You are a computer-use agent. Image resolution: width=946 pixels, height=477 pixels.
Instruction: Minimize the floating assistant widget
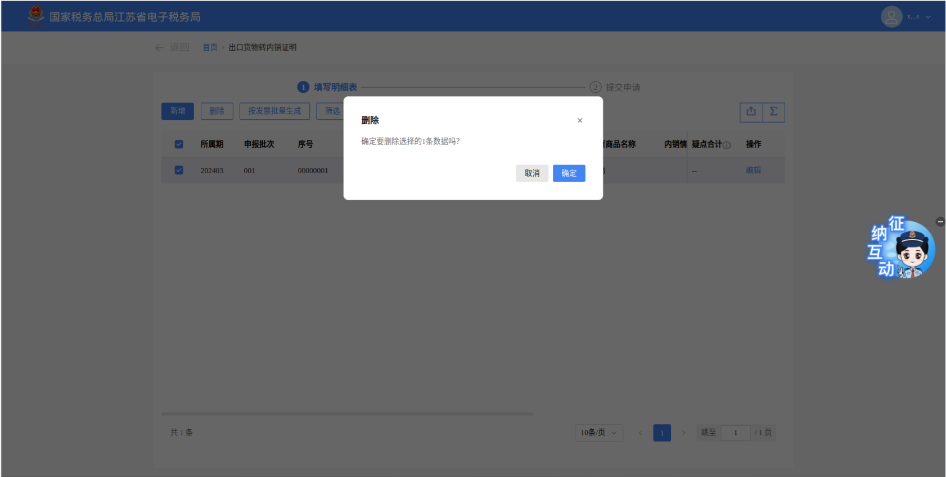(x=940, y=222)
